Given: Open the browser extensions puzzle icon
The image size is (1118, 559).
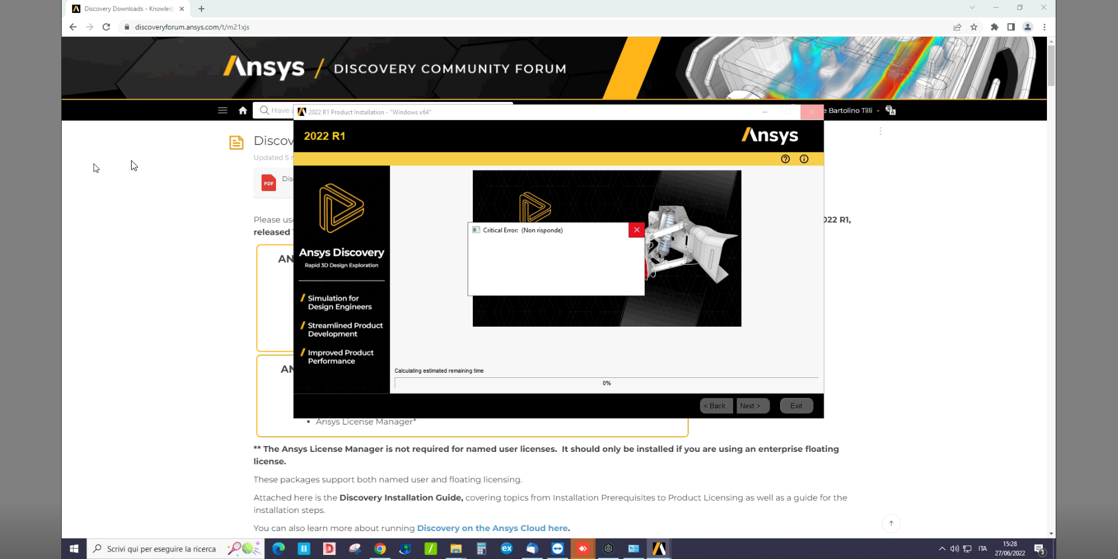Looking at the screenshot, I should 995,27.
